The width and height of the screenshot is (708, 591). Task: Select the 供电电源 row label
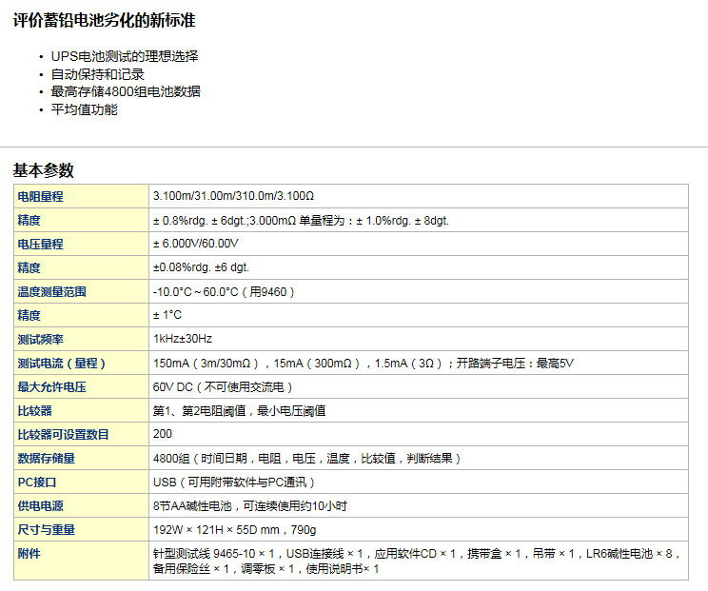pos(40,505)
